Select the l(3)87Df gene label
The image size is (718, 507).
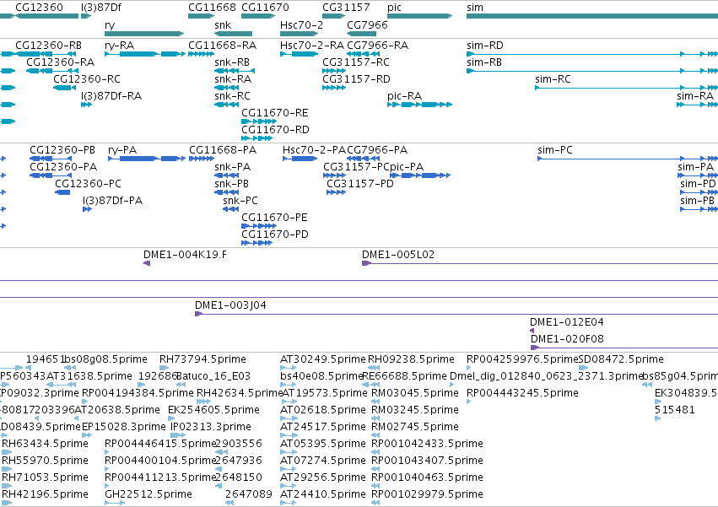coord(101,8)
